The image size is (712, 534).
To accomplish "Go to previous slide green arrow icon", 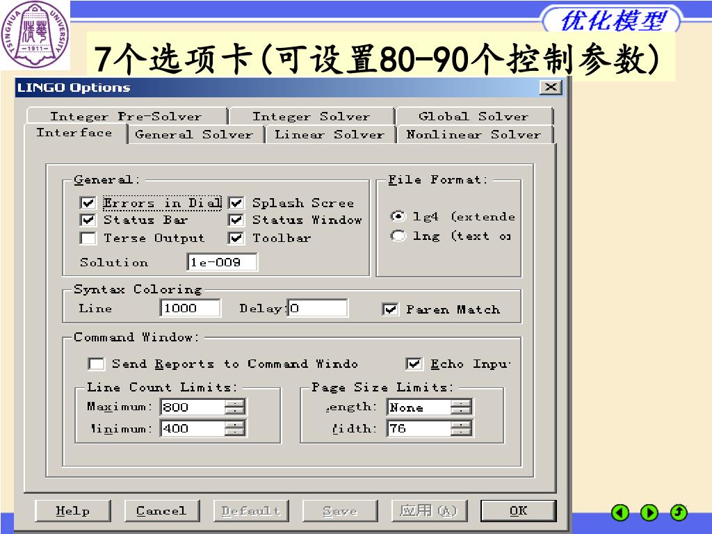I will coord(620,512).
